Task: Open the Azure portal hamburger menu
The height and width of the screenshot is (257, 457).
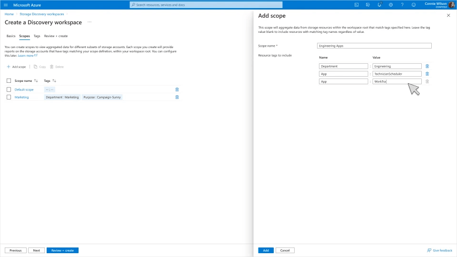Action: point(6,5)
